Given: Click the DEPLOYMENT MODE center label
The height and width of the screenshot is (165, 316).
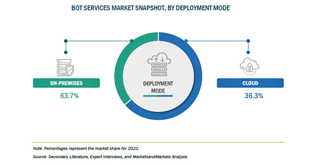Looking at the screenshot, I should coord(158,87).
